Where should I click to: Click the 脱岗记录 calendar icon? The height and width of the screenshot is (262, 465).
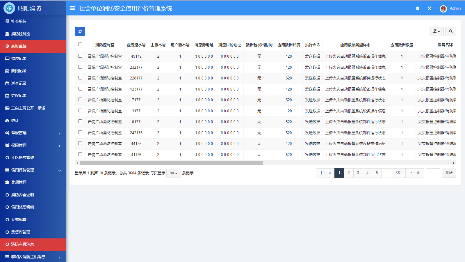coord(7,71)
